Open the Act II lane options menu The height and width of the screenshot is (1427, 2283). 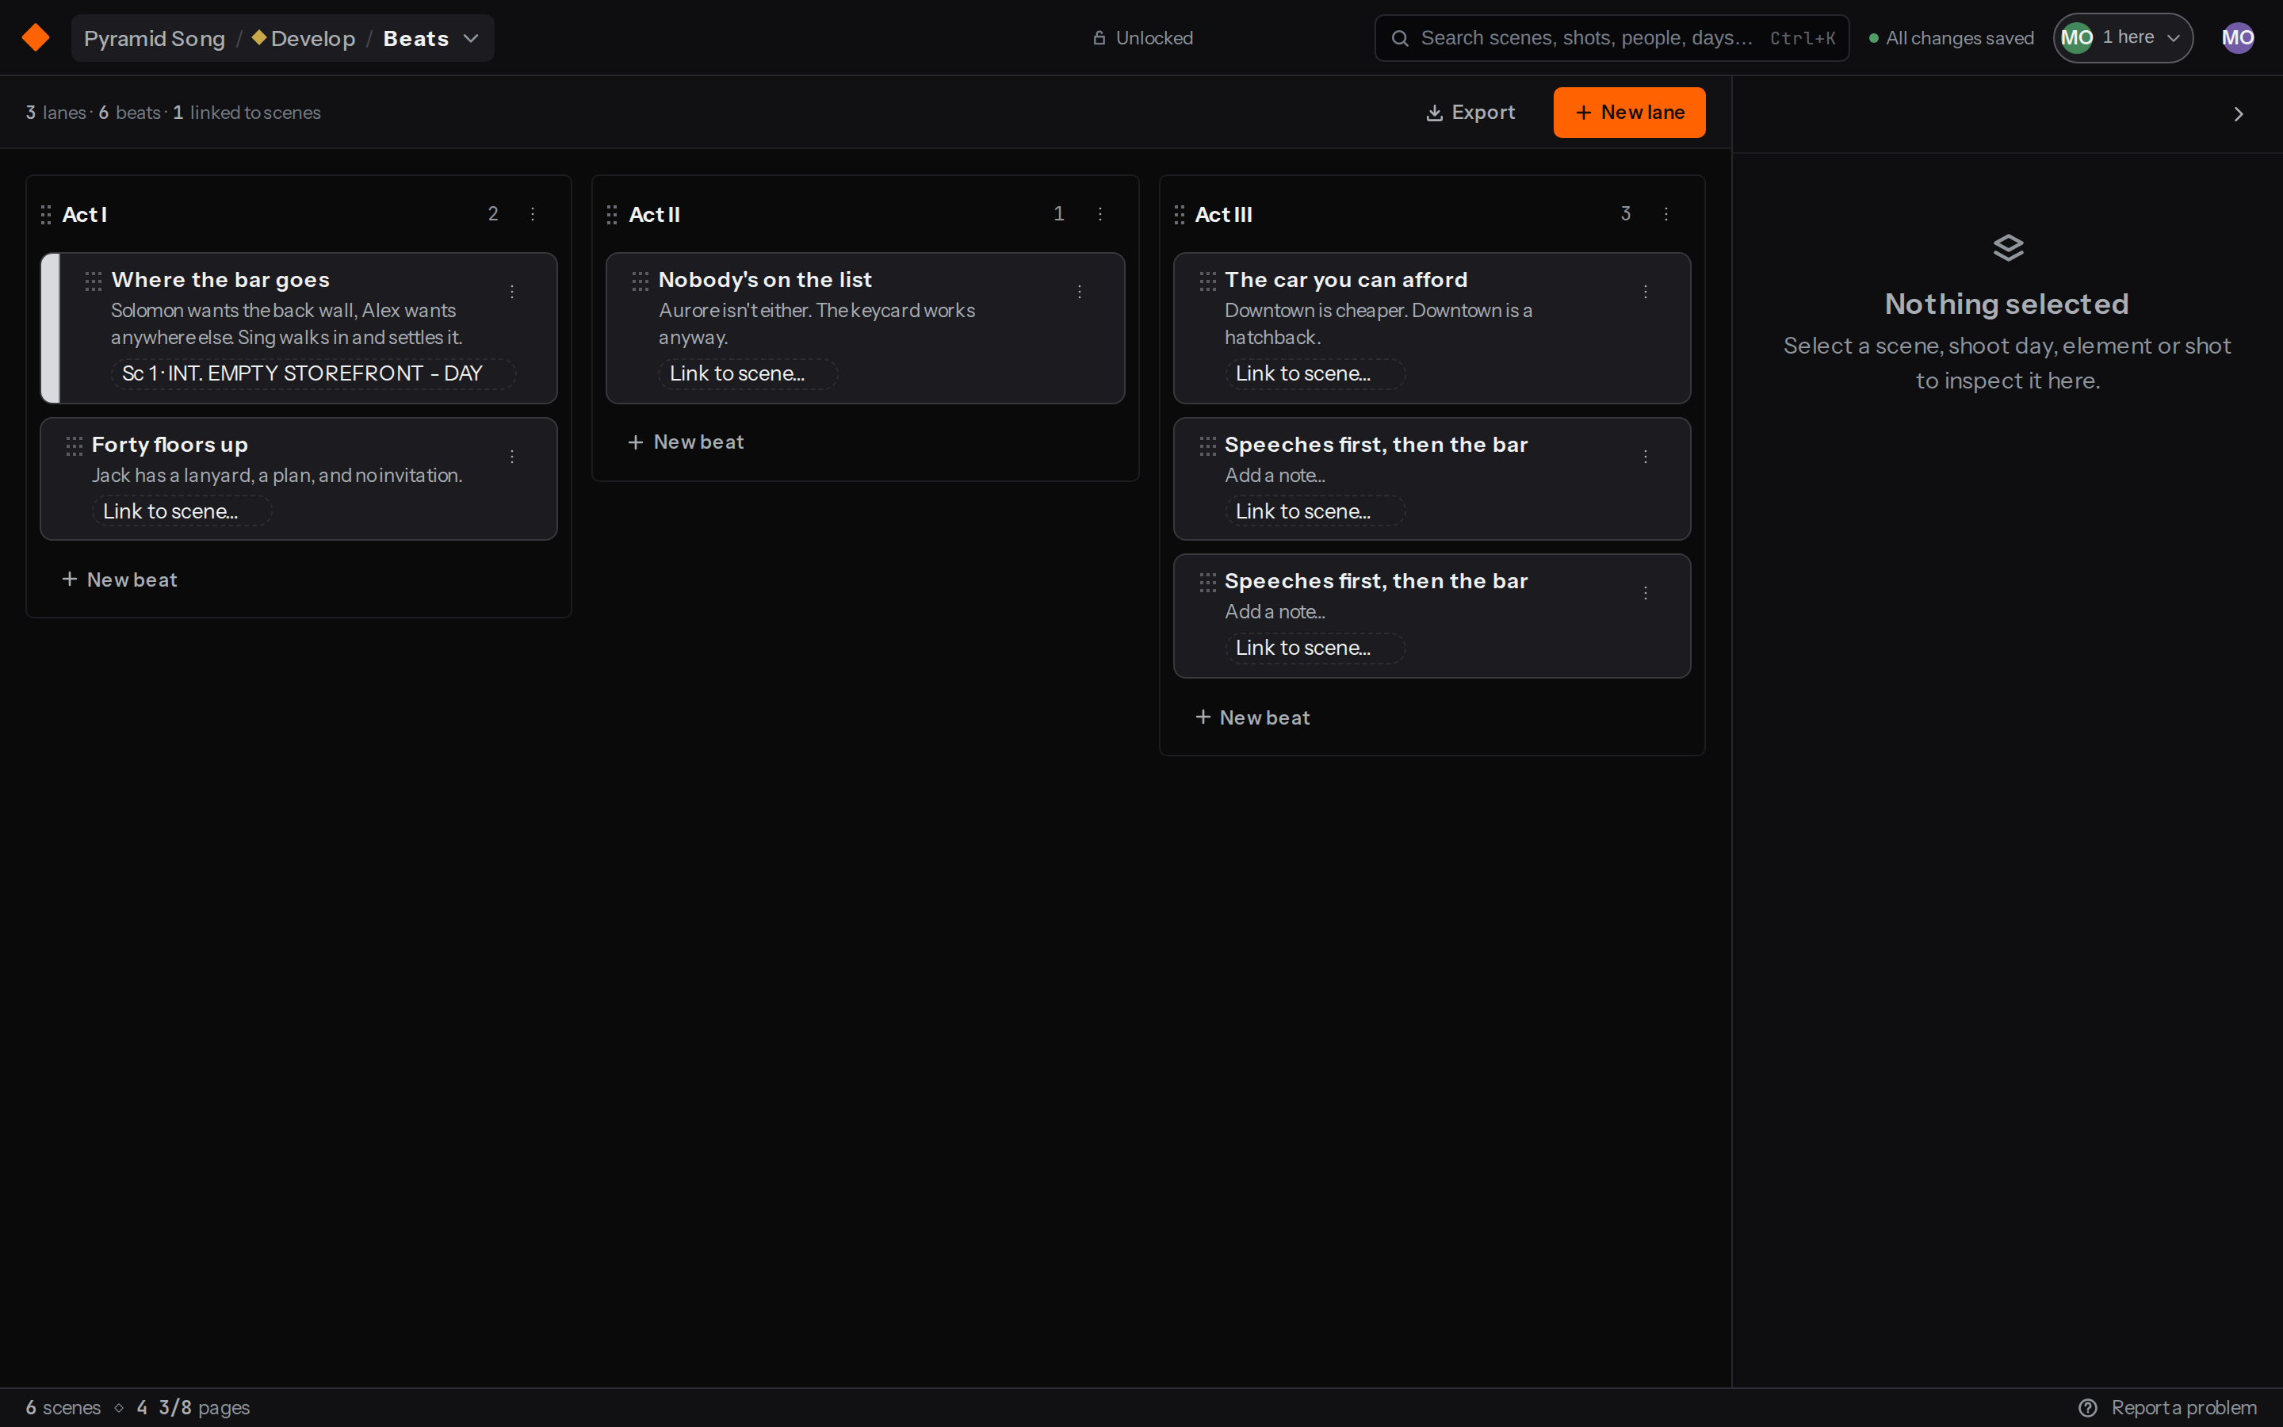coord(1100,214)
